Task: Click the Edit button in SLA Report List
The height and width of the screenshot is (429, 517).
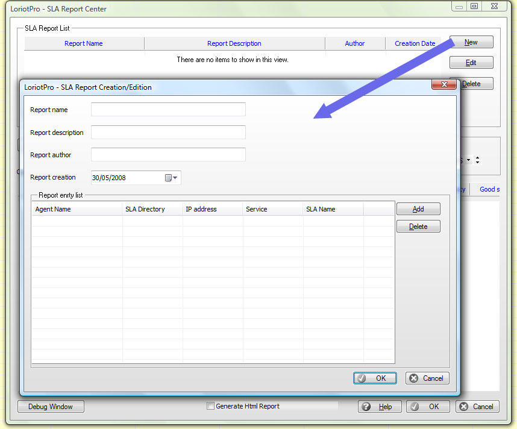Action: coord(471,63)
